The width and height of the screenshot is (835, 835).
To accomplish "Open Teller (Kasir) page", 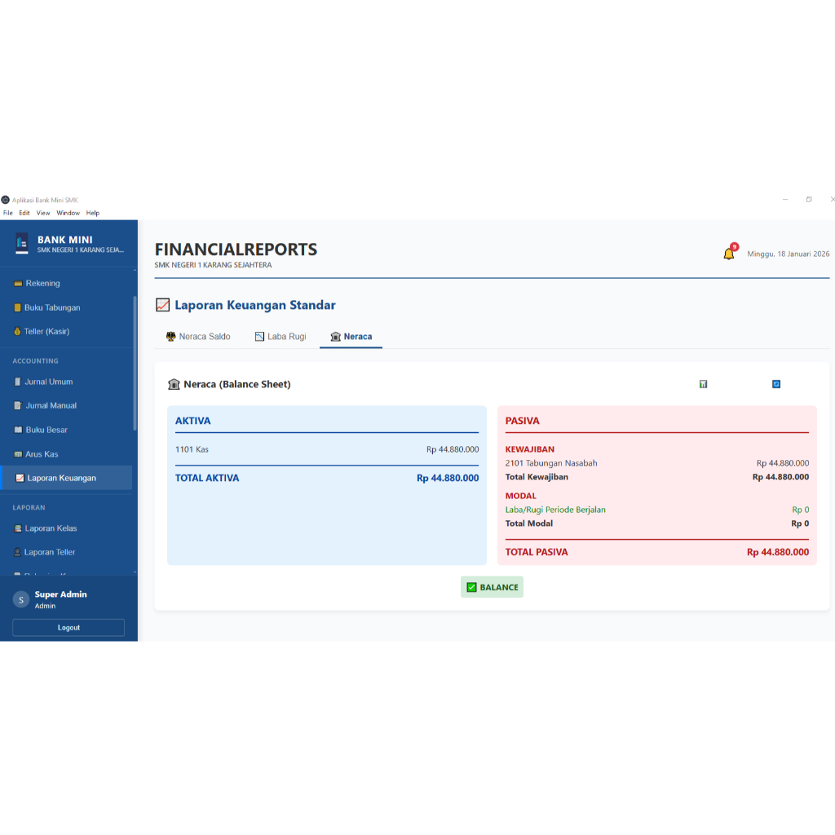I will click(66, 331).
